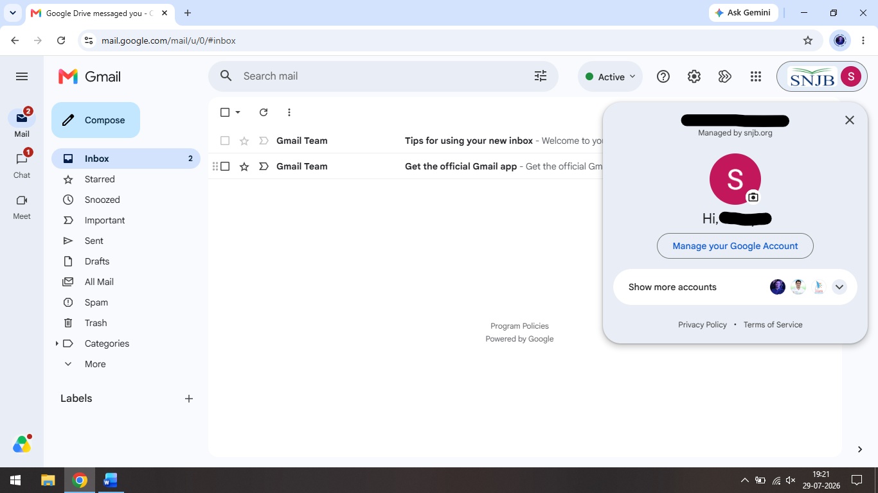Mark 'Get the official Gmail app' as important
The height and width of the screenshot is (493, 878).
264,166
